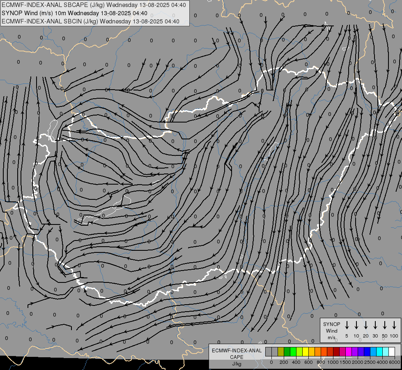
Task: Select the olive swatch in the CAPE scale
Action: click(x=281, y=351)
